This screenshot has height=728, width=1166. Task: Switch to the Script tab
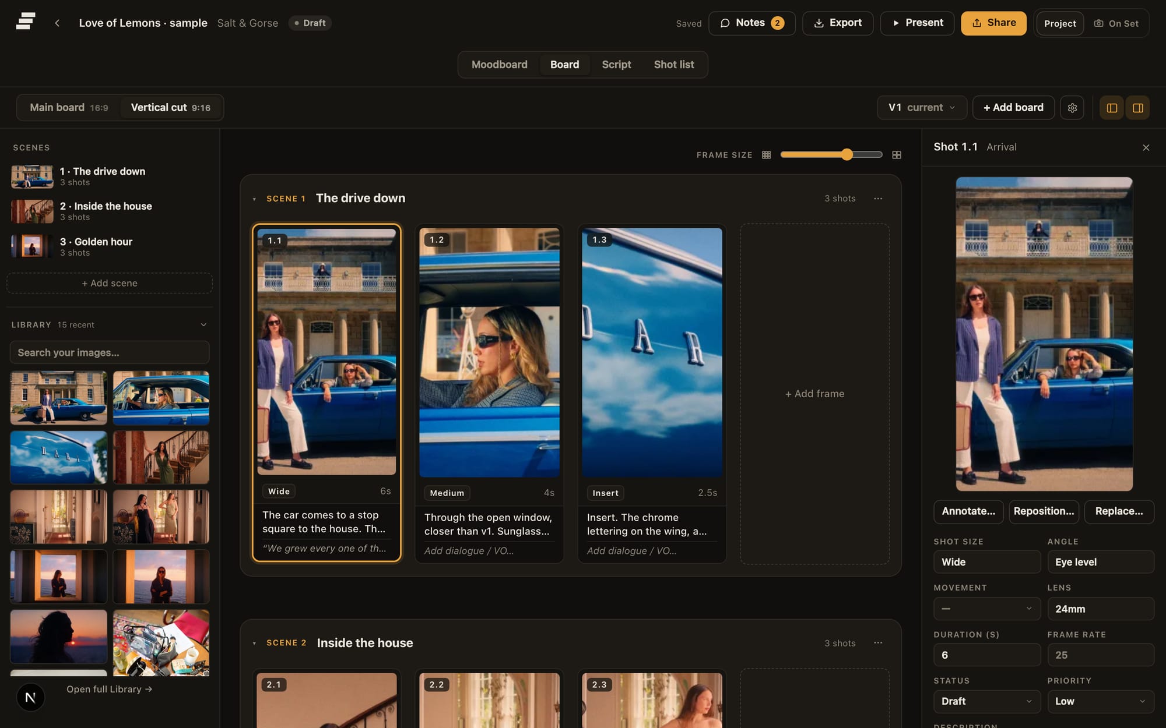(616, 65)
